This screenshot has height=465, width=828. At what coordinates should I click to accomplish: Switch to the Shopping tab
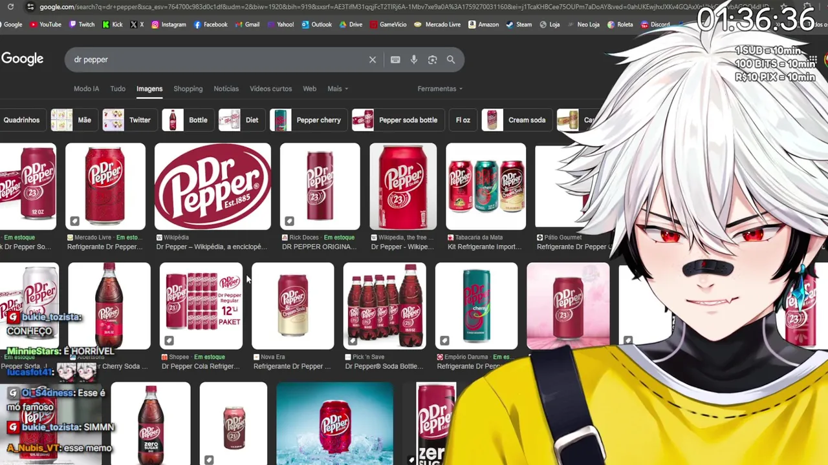pyautogui.click(x=188, y=88)
